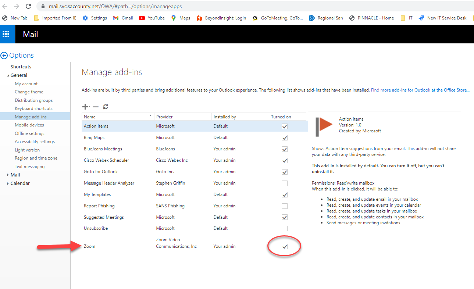This screenshot has width=474, height=289.
Task: Open the Gmail bookmark
Action: (123, 18)
